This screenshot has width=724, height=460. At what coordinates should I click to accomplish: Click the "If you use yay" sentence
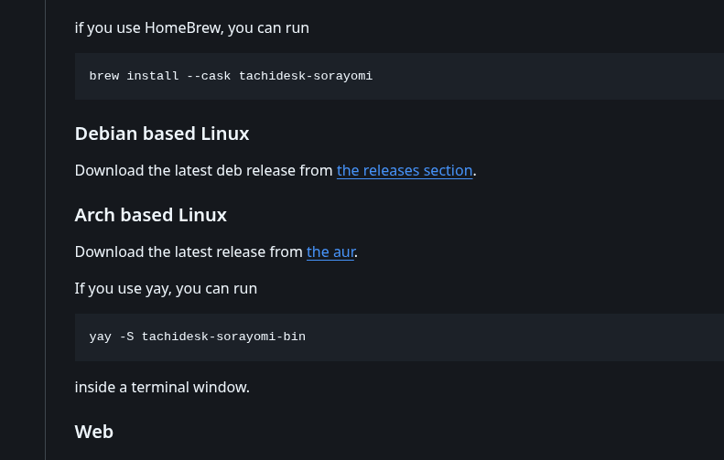point(166,288)
